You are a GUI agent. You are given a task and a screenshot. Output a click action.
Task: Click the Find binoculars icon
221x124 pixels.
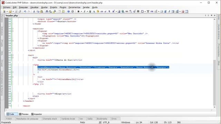tap(47, 11)
